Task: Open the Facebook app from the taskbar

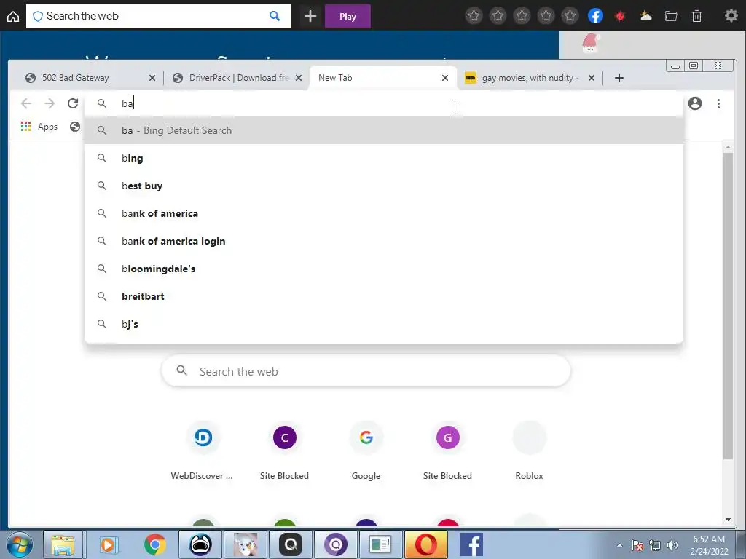Action: point(471,544)
